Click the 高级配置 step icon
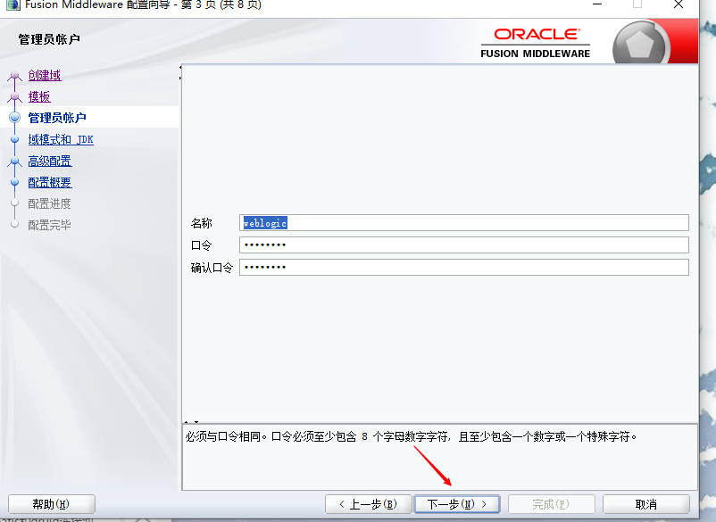 coord(12,161)
